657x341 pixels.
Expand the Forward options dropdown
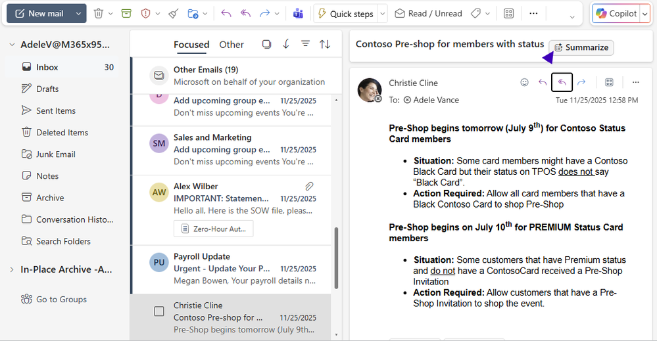coord(277,14)
